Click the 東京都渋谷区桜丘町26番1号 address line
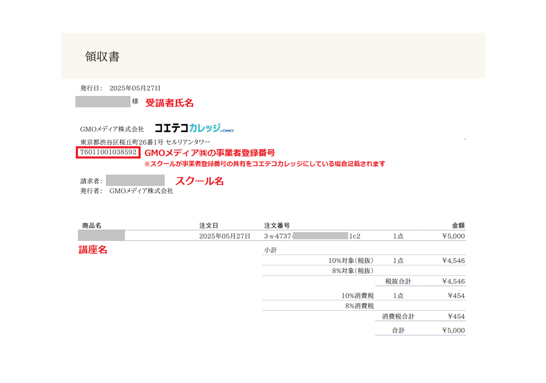The width and height of the screenshot is (546, 383). point(145,142)
